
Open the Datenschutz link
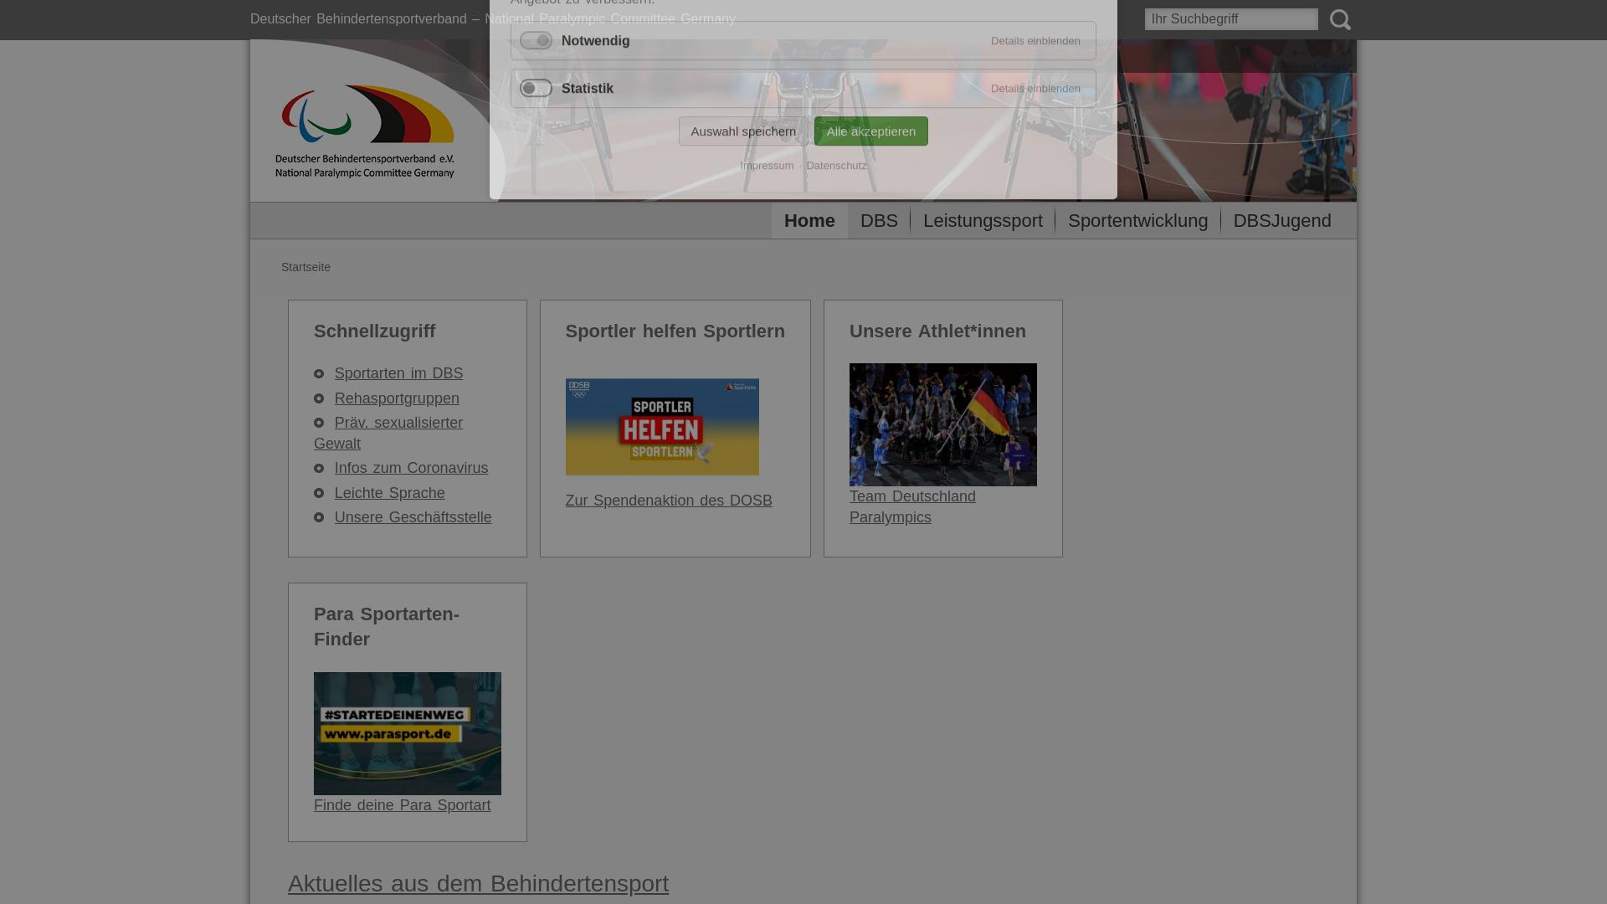[836, 165]
